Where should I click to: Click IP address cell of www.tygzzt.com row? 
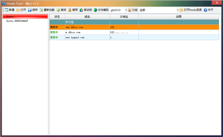[124, 37]
